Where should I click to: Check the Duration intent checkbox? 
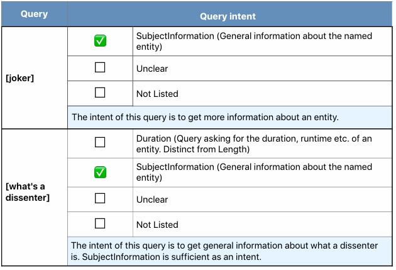100,142
